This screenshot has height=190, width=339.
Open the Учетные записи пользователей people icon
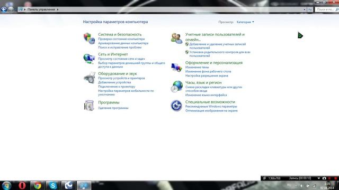click(176, 39)
